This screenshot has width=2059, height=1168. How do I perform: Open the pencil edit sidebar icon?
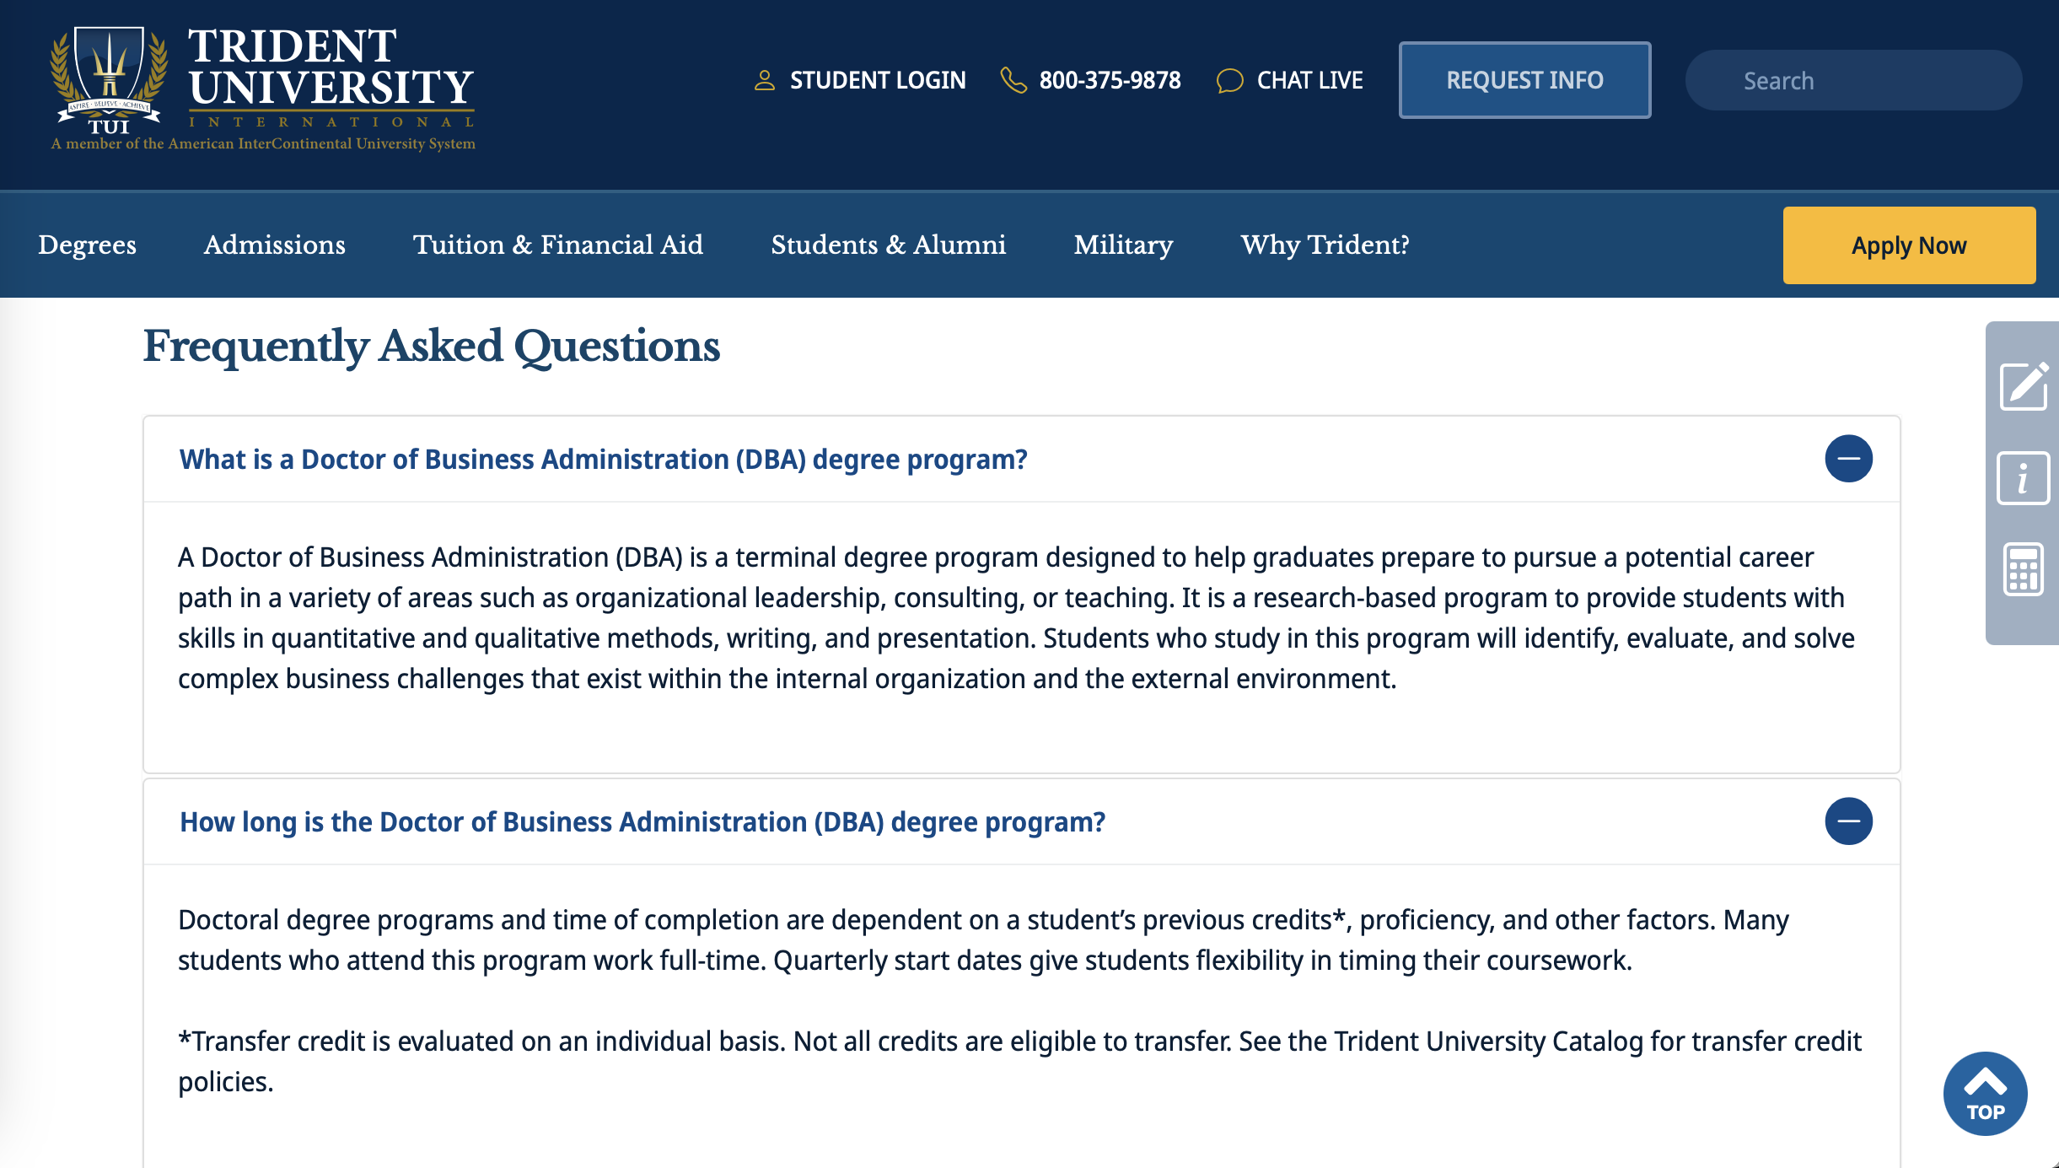coord(2024,386)
